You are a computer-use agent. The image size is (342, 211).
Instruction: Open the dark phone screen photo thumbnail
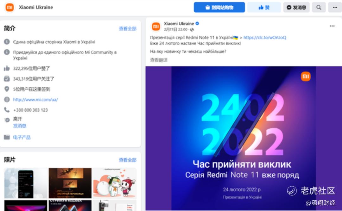tap(26, 183)
